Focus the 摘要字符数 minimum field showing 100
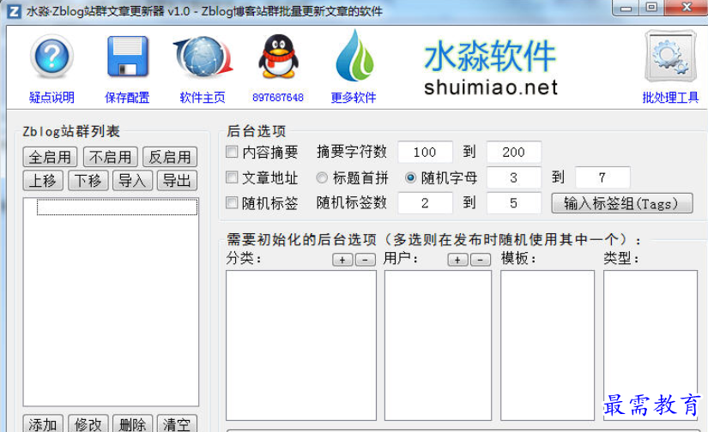This screenshot has width=708, height=432. tap(425, 152)
